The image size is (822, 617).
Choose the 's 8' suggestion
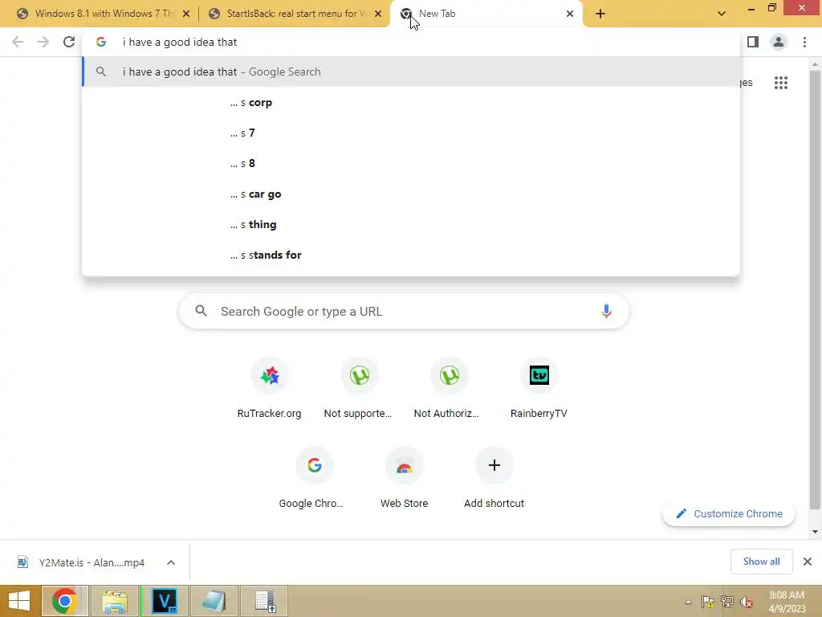[411, 163]
